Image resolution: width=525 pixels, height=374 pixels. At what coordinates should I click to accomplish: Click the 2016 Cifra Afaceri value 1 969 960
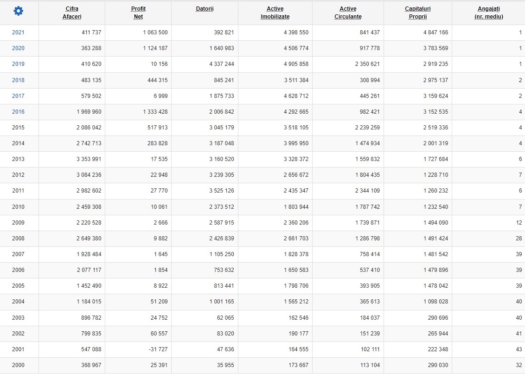pos(89,111)
